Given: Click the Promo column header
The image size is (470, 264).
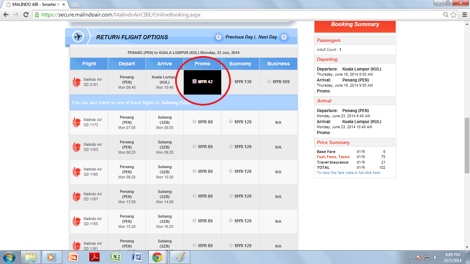Looking at the screenshot, I should tap(202, 64).
